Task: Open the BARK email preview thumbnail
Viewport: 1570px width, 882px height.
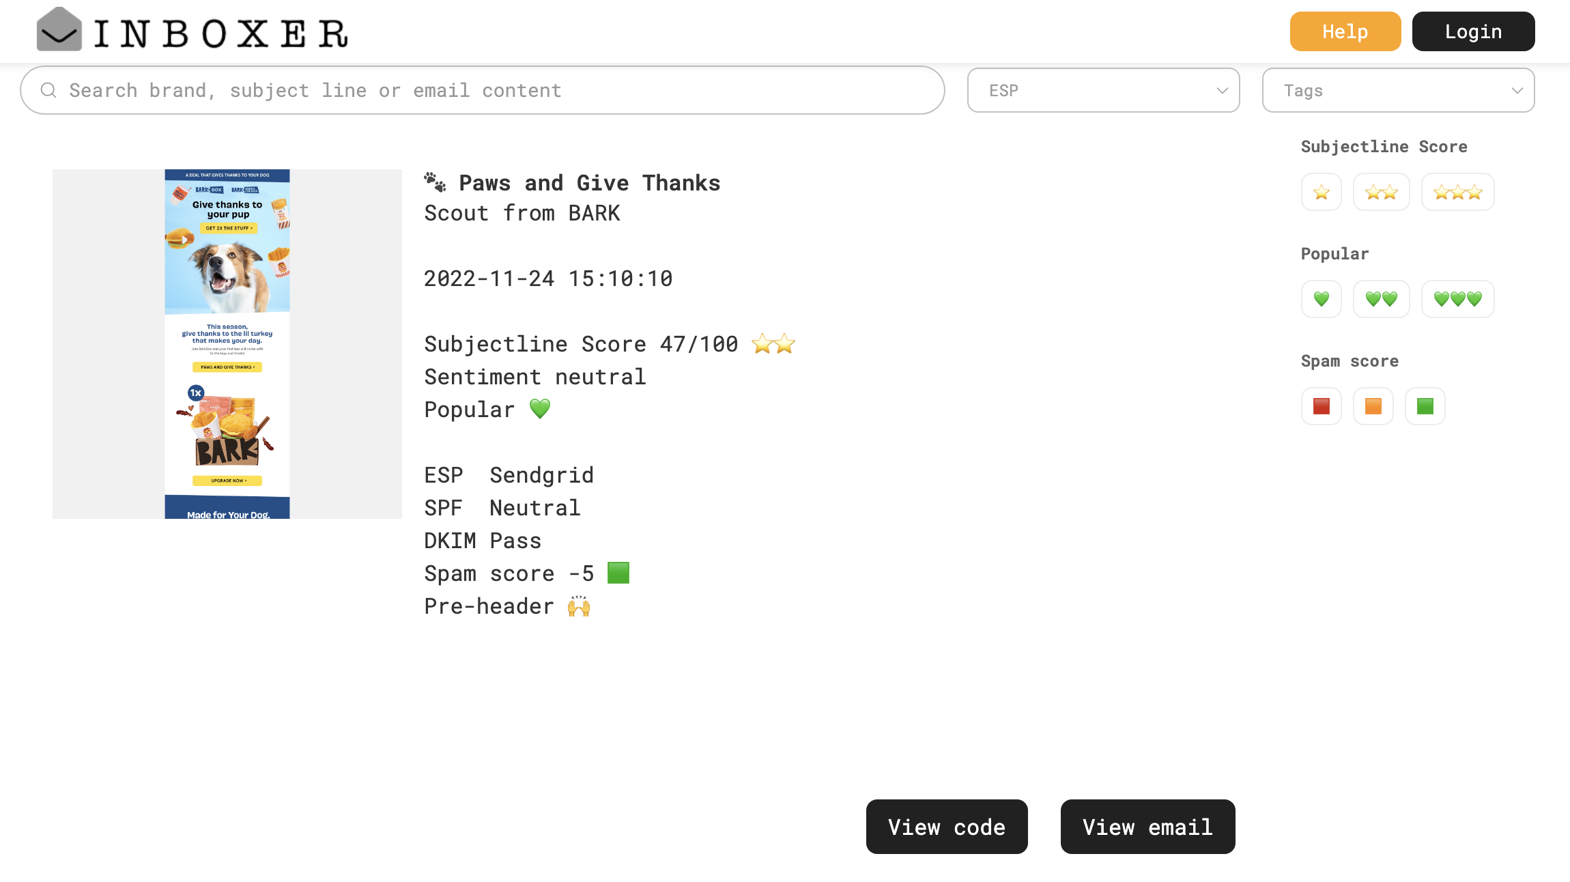Action: tap(227, 343)
